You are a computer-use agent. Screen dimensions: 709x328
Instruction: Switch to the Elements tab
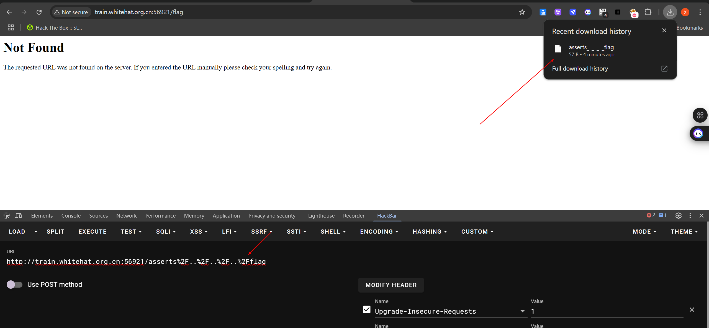[42, 216]
